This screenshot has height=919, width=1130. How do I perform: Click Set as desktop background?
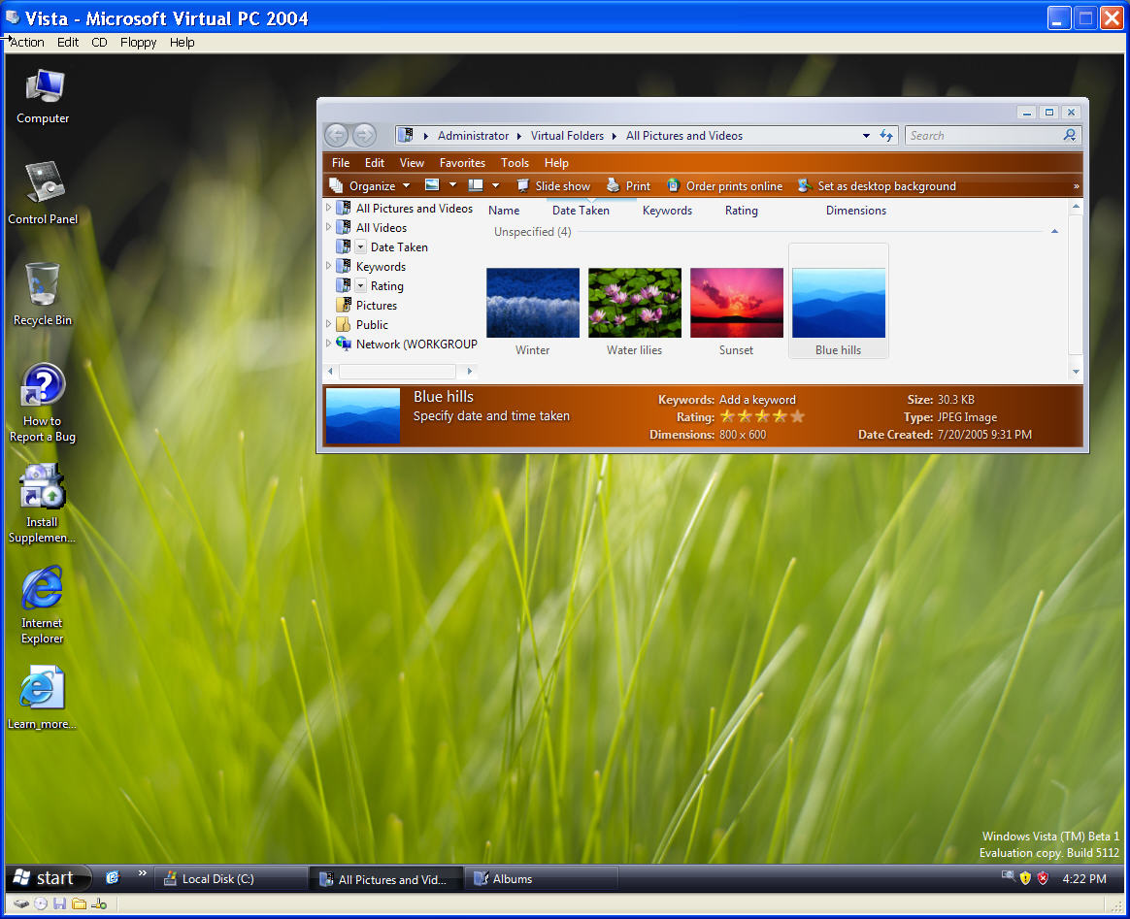[x=877, y=185]
